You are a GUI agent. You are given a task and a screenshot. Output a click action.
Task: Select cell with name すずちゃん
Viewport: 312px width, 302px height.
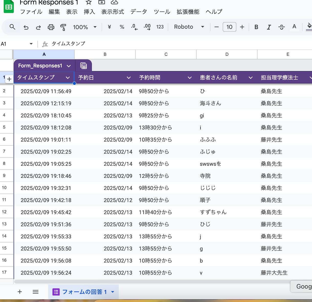(227, 212)
